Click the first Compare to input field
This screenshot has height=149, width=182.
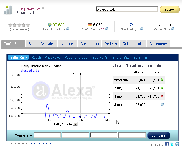click(x=47, y=135)
